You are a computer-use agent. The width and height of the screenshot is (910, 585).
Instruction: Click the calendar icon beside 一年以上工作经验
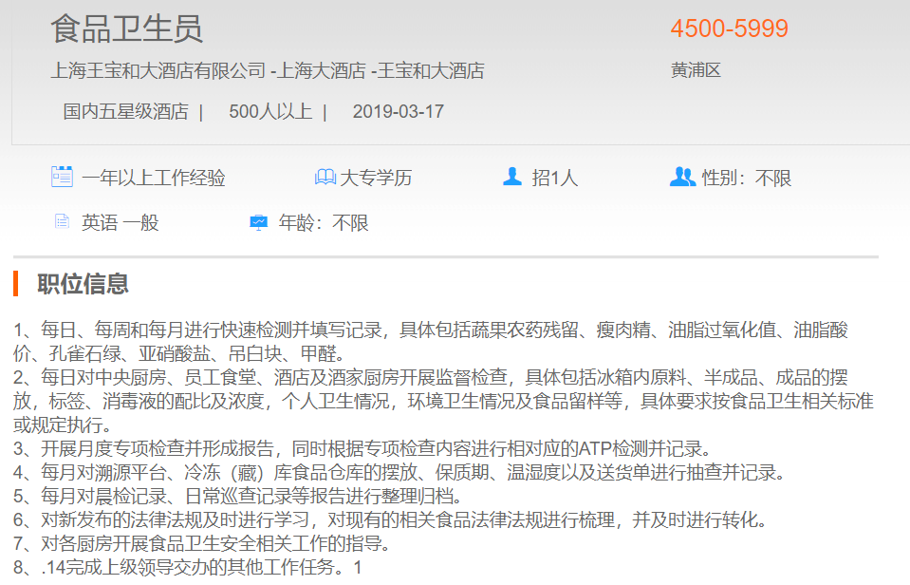pos(62,177)
